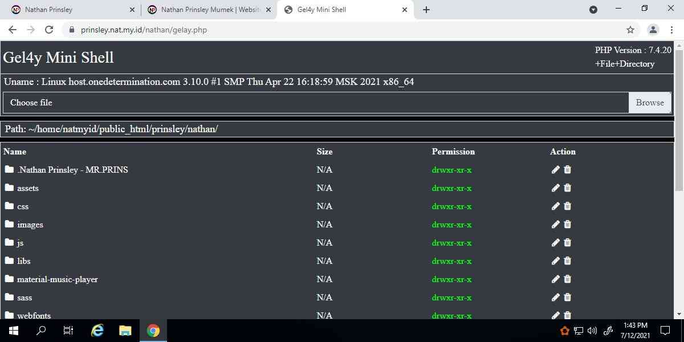684x342 pixels.
Task: Open the libs folder
Action: click(24, 261)
